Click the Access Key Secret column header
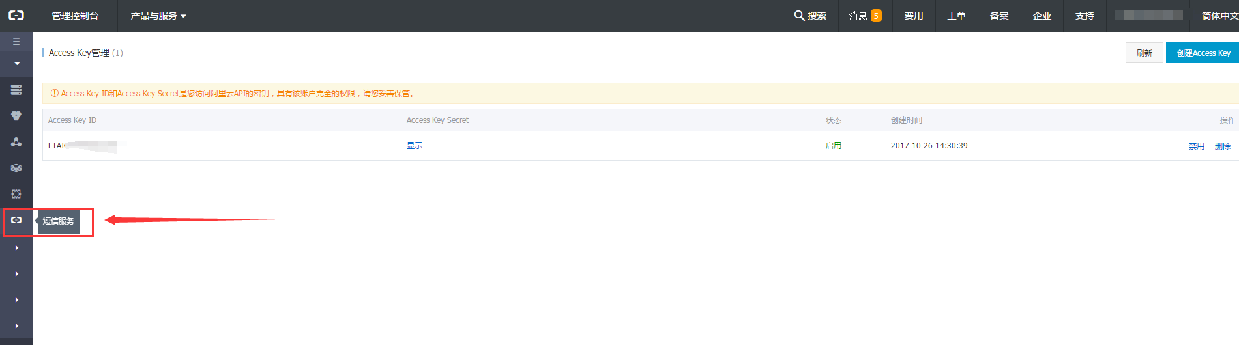Screen dimensions: 1239x345 point(437,120)
